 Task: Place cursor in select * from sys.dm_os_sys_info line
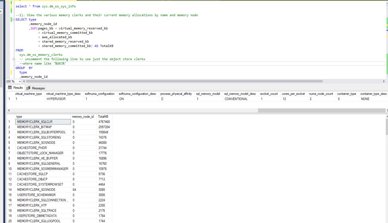[46, 6]
